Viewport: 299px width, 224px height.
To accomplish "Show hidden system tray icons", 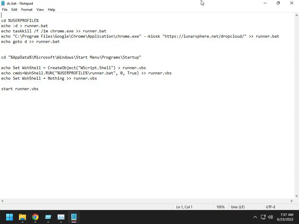I will click(x=255, y=217).
